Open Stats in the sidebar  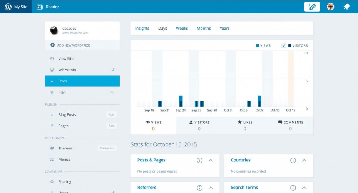82,81
